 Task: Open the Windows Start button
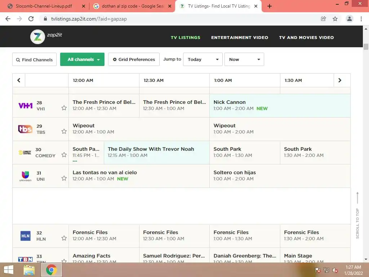(x=9, y=270)
